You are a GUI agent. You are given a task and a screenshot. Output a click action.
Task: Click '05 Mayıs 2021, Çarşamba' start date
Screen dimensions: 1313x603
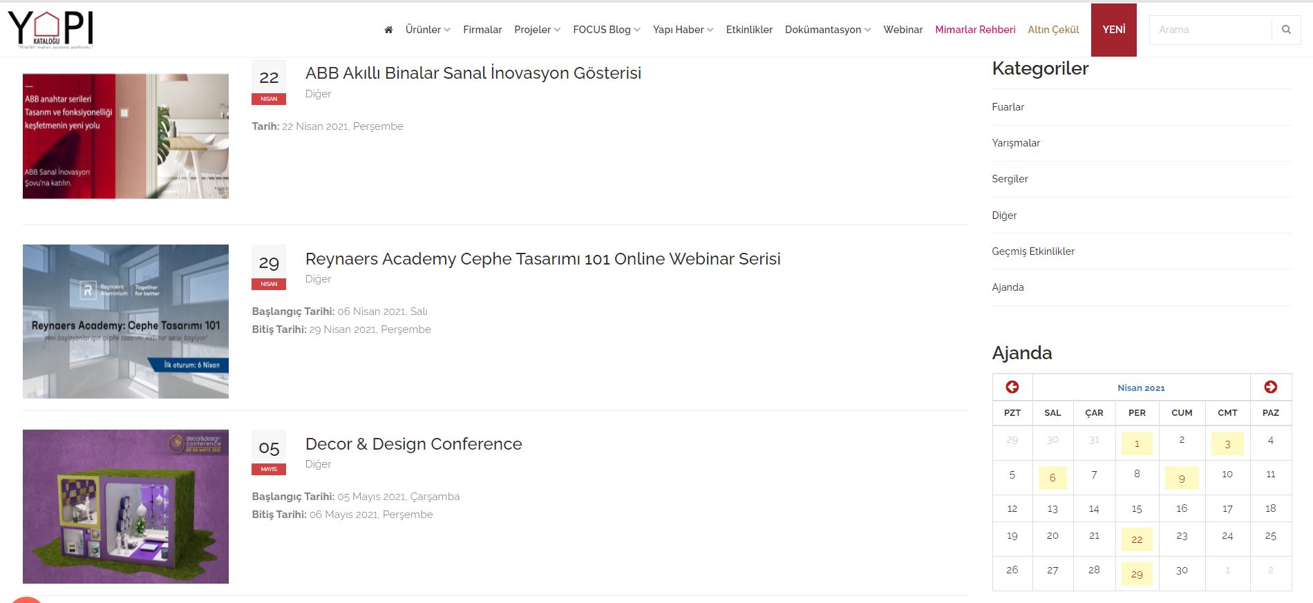point(398,497)
